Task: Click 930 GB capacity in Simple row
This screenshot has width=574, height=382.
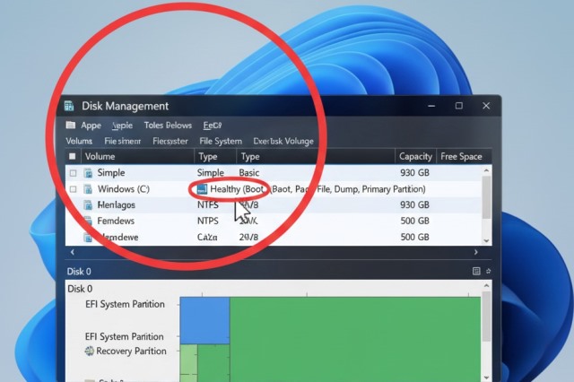Action: [414, 173]
